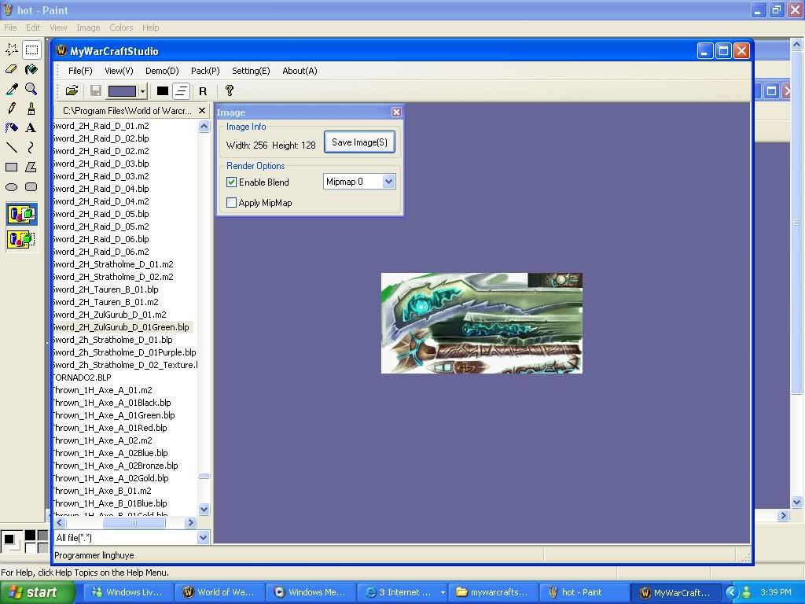The image size is (805, 604).
Task: Toggle the Enable Blend checkbox
Action: pyautogui.click(x=232, y=182)
